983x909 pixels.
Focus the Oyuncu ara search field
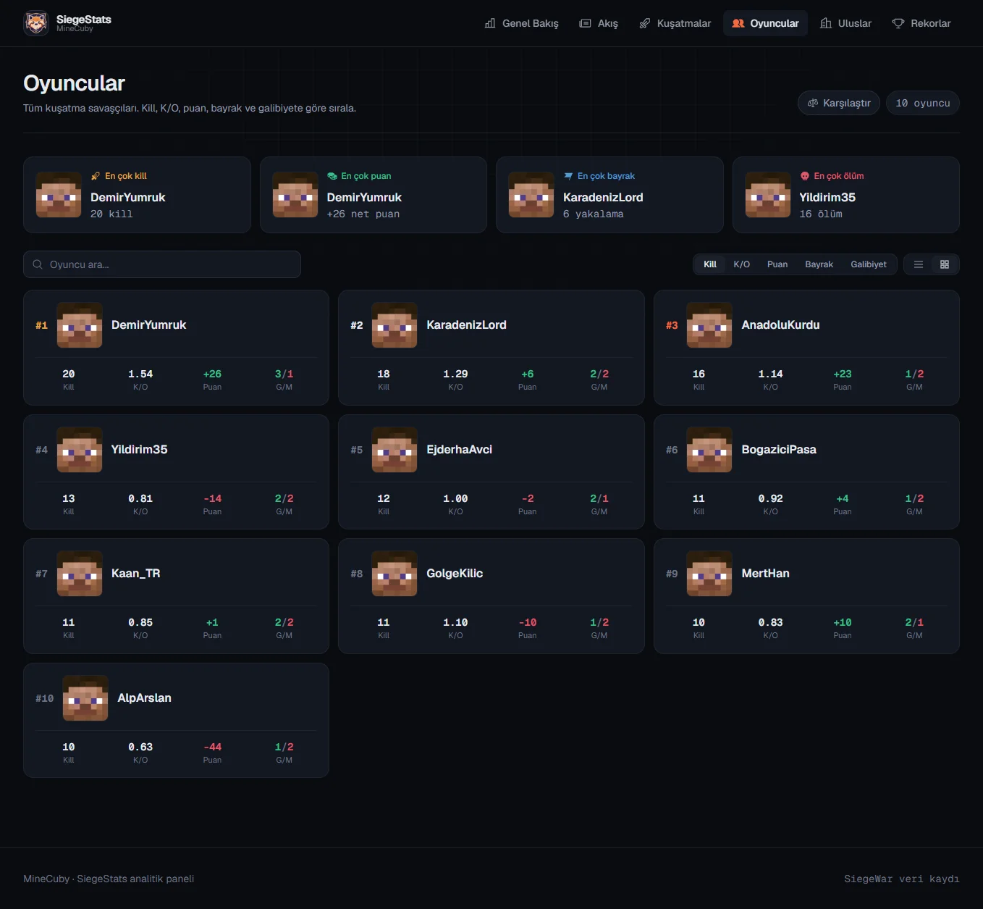162,264
